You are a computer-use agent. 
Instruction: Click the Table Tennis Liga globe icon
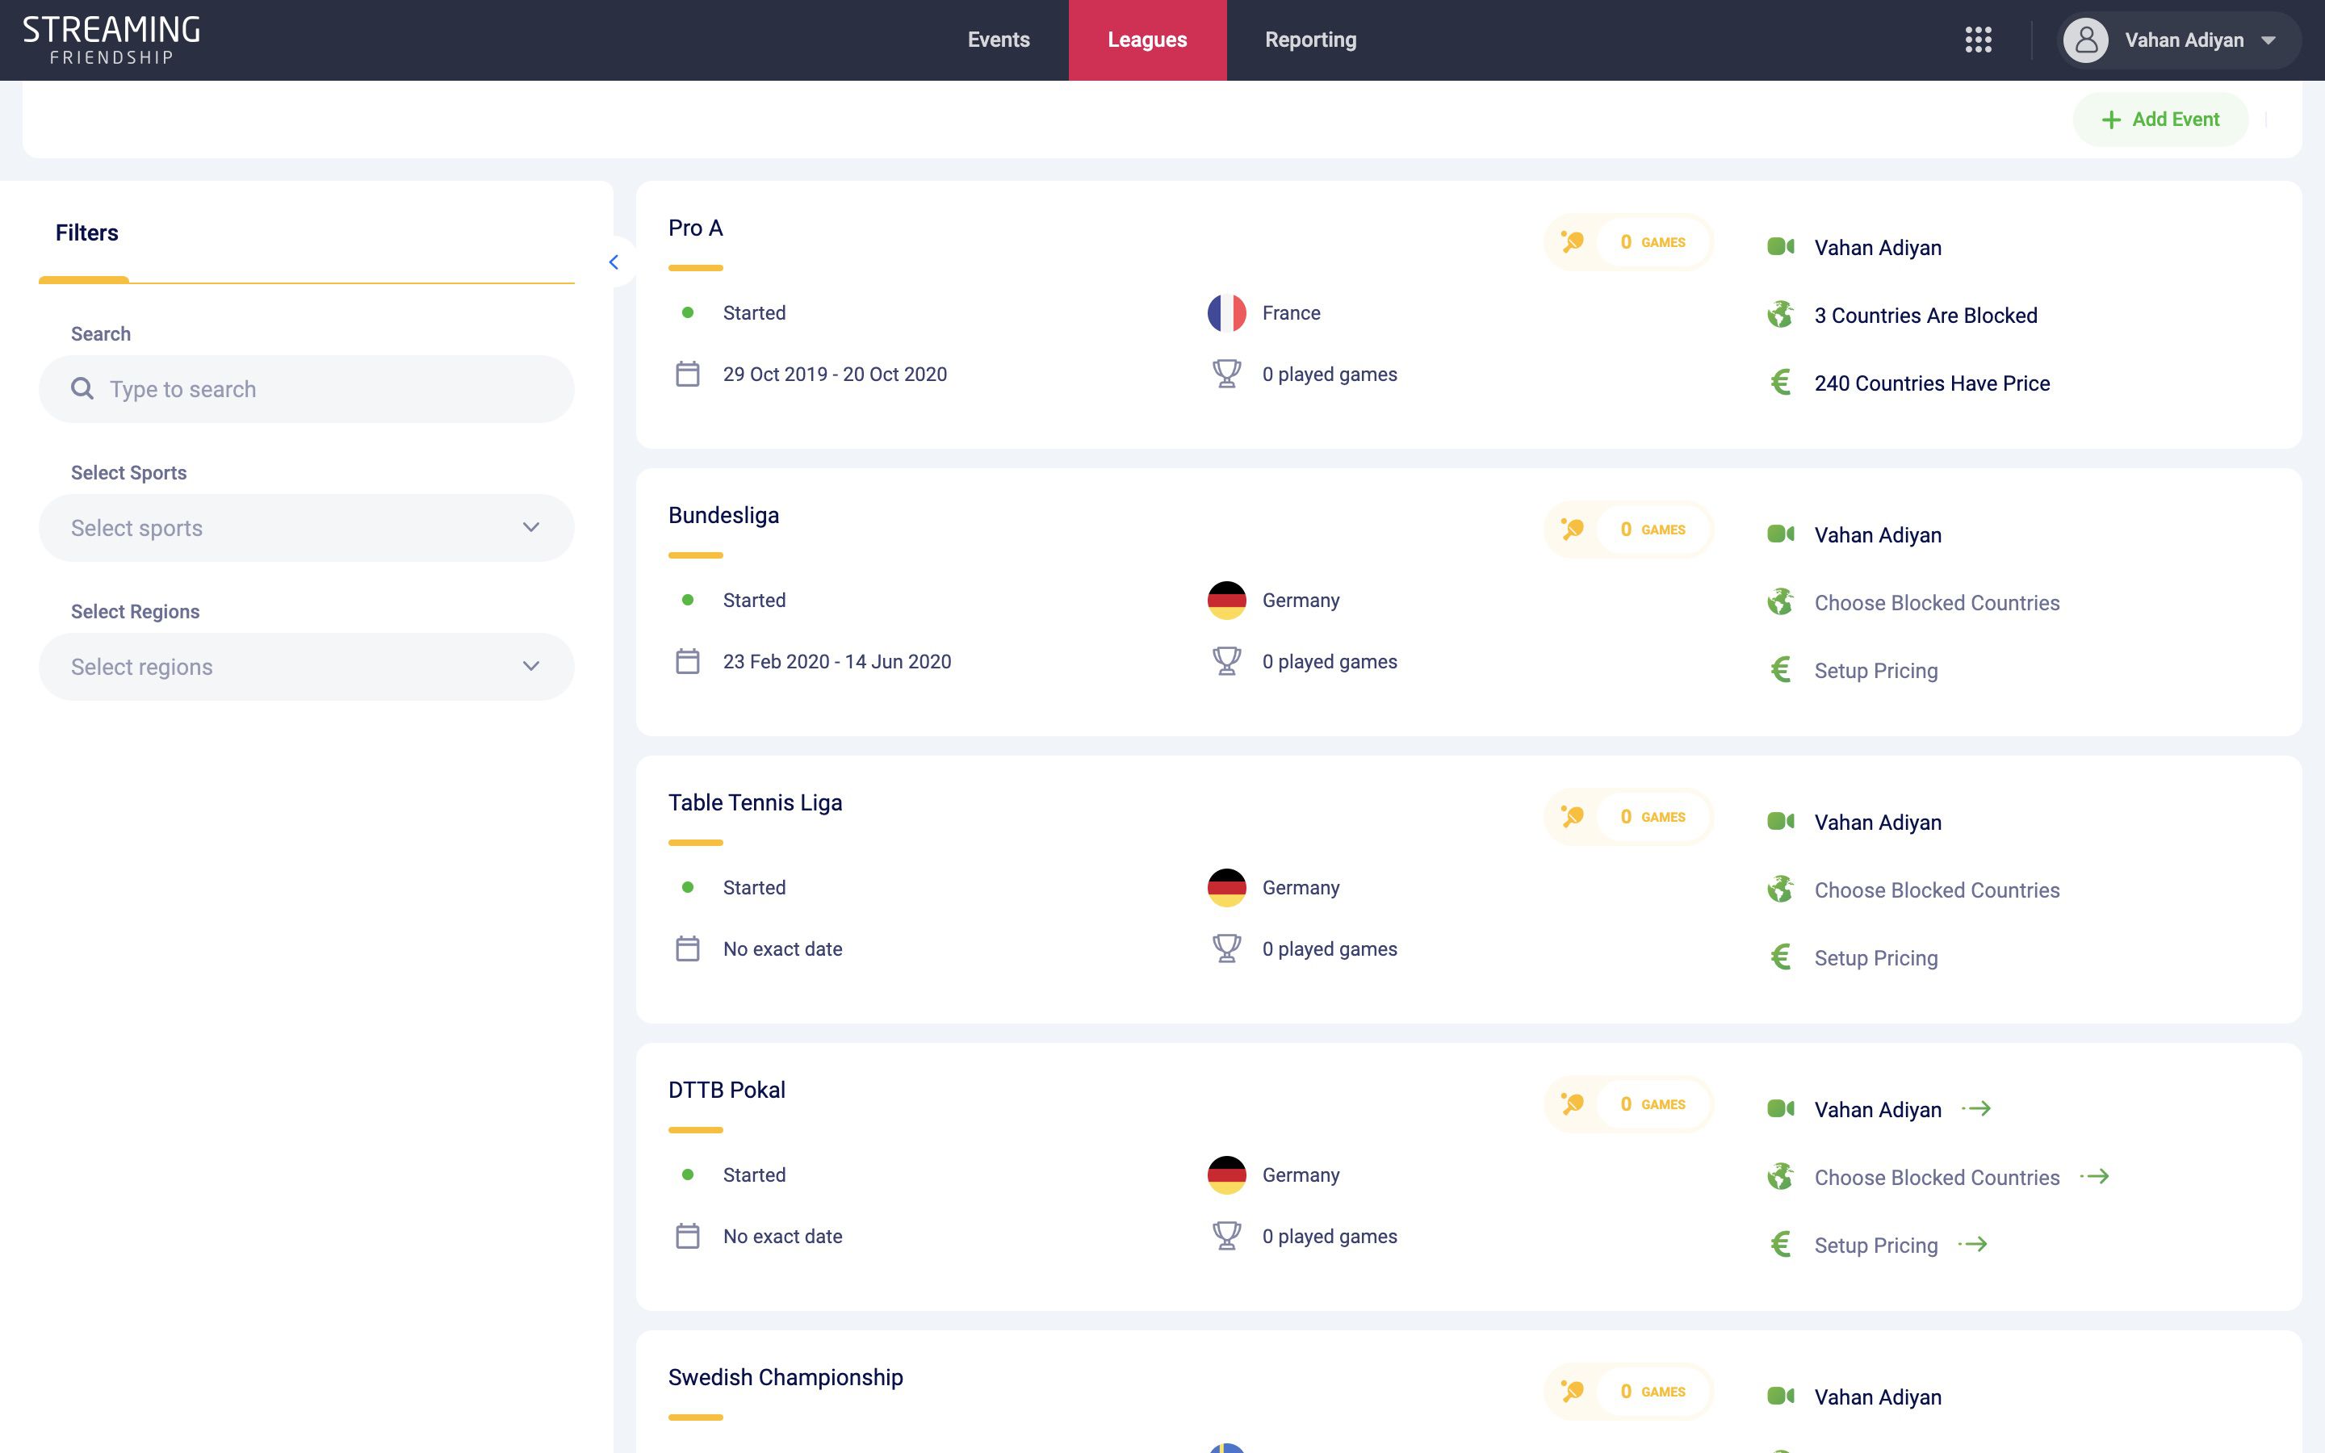1780,889
